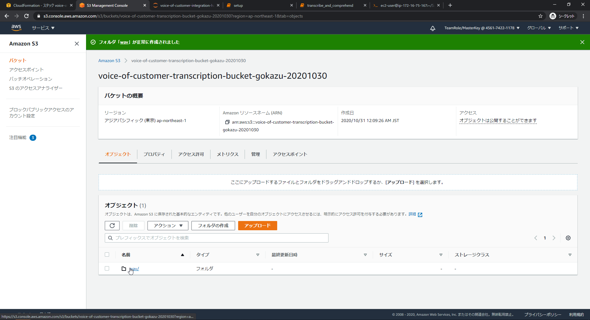The width and height of the screenshot is (590, 320).
Task: Click page number 1 in pagination
Action: 545,238
